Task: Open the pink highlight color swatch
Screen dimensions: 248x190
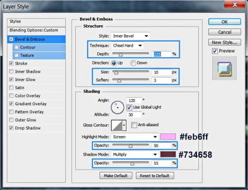Action: [168, 137]
